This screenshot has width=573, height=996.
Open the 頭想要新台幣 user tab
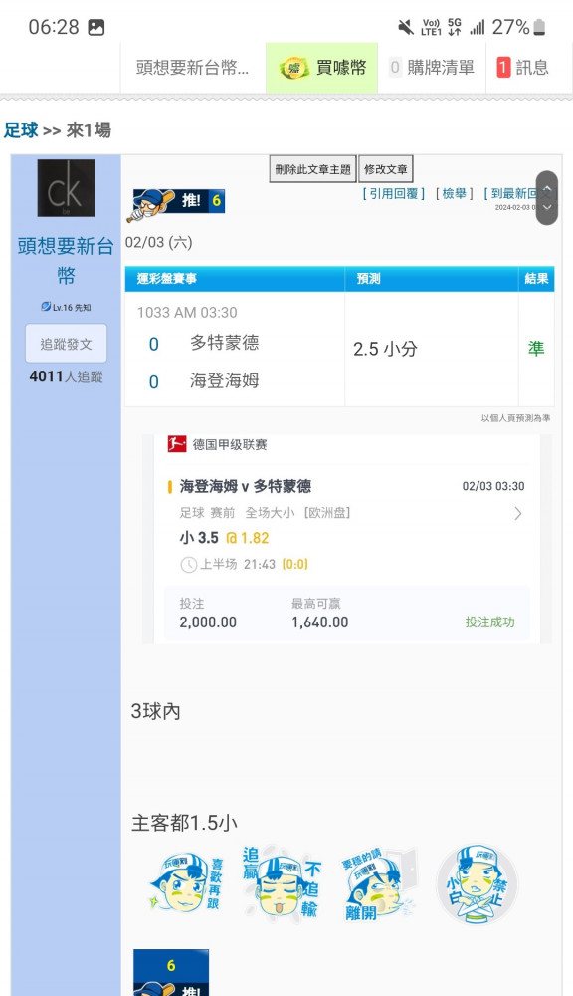click(192, 68)
